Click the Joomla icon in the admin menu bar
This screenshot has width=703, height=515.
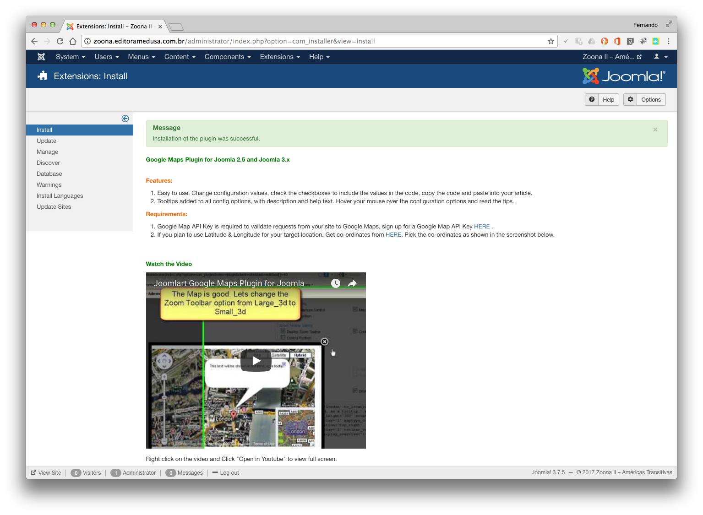point(41,57)
